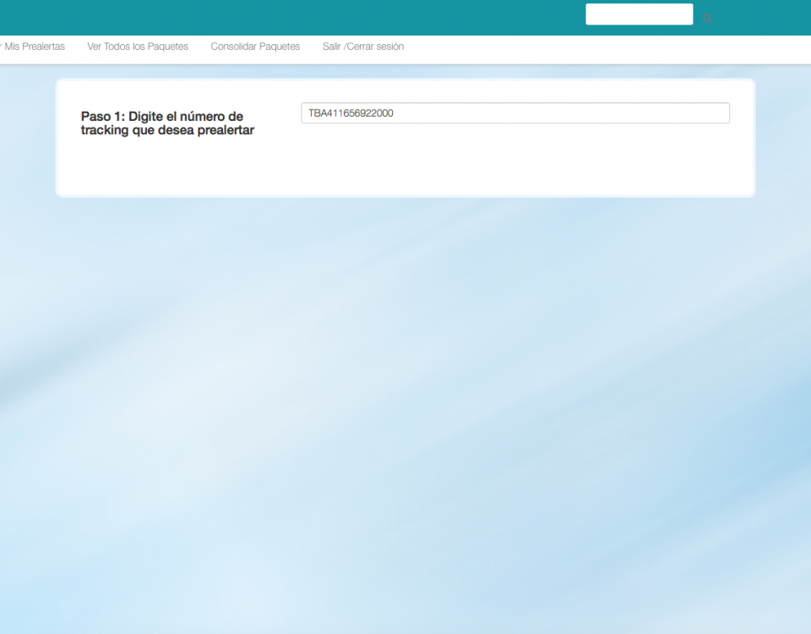Focus the search box in the header
811x634 pixels.
click(x=640, y=14)
